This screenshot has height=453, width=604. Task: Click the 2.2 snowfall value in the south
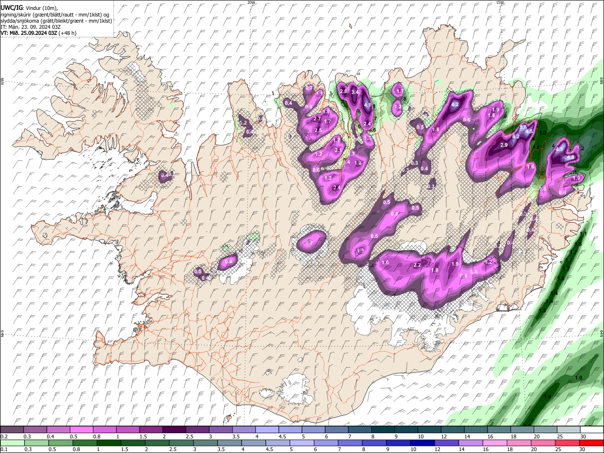coord(417,265)
